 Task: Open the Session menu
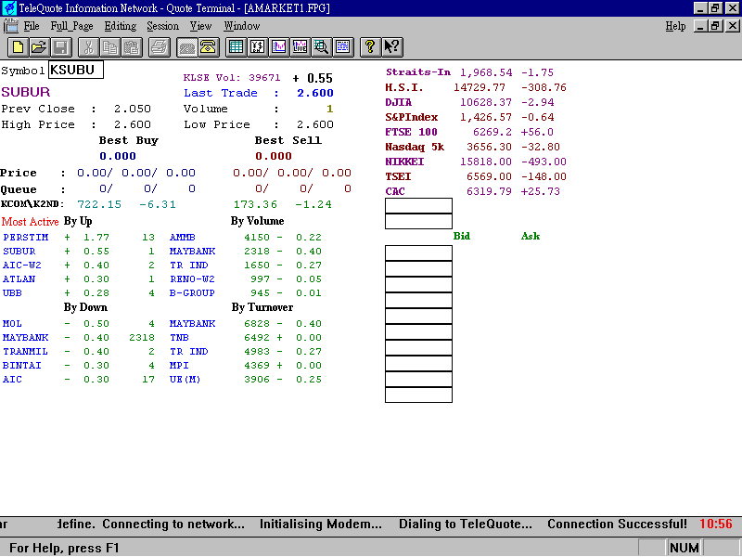coord(163,26)
